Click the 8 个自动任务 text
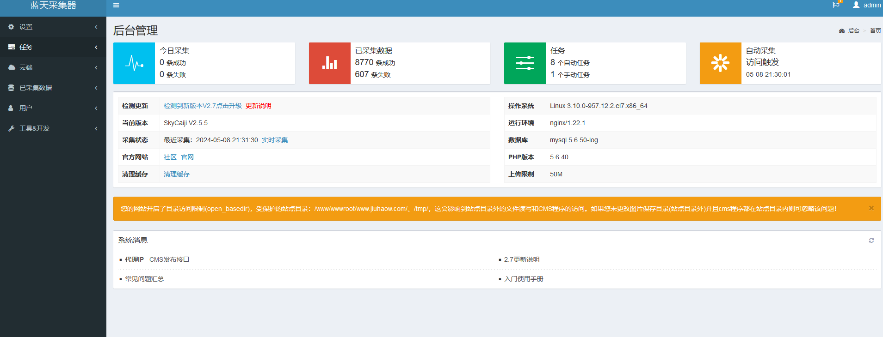Screen dimensions: 883x337 [570, 62]
